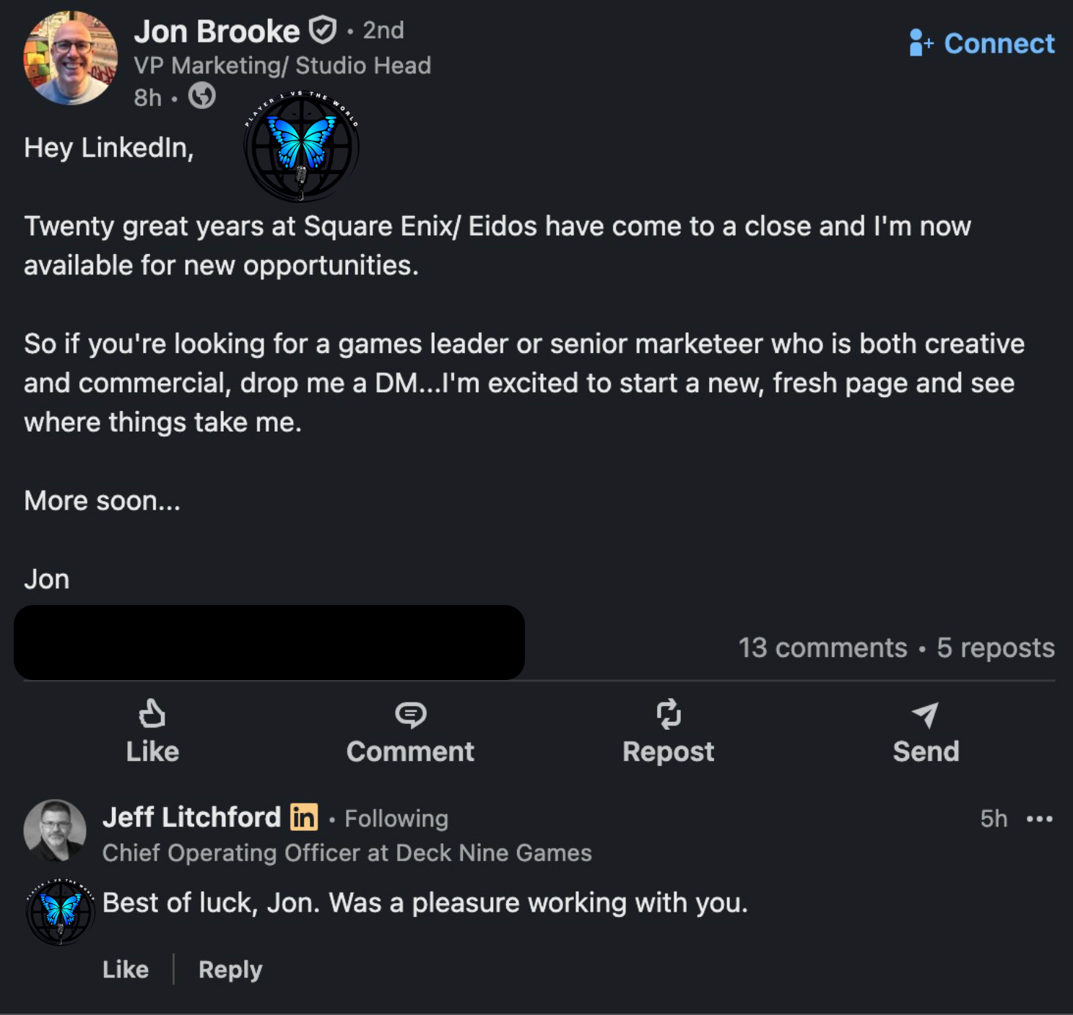The image size is (1073, 1015).
Task: Click the verified shield badge beside Jon Brooke
Action: (322, 30)
